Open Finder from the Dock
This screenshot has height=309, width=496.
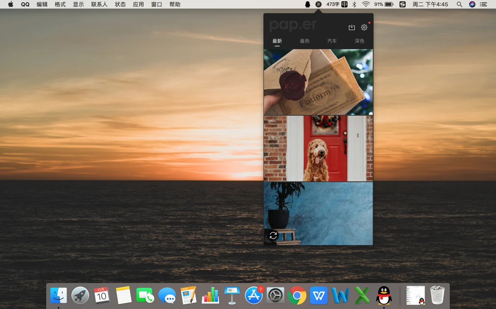tap(59, 295)
